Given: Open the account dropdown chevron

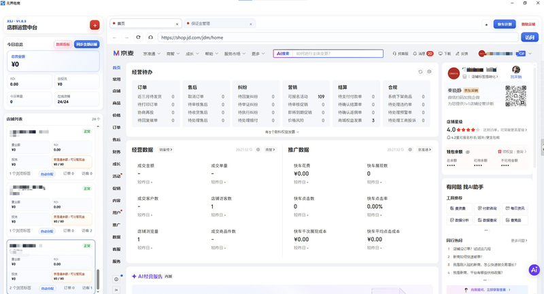Looking at the screenshot, I should click(530, 54).
